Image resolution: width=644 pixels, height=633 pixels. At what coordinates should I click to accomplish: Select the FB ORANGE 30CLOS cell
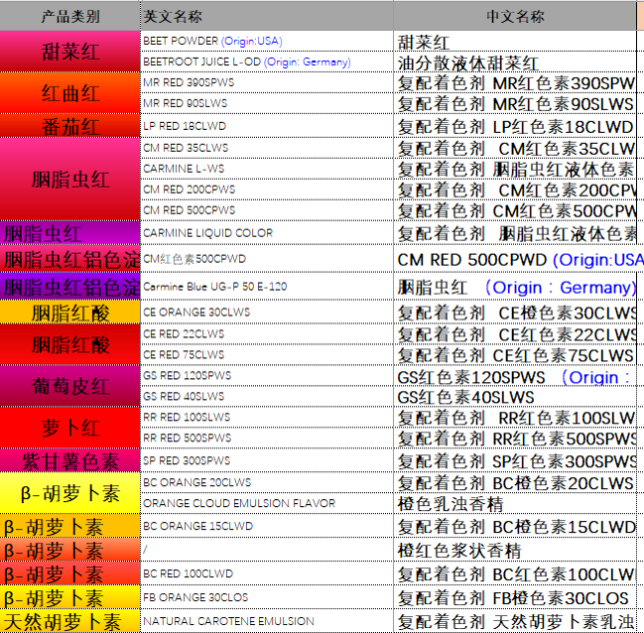(x=267, y=597)
